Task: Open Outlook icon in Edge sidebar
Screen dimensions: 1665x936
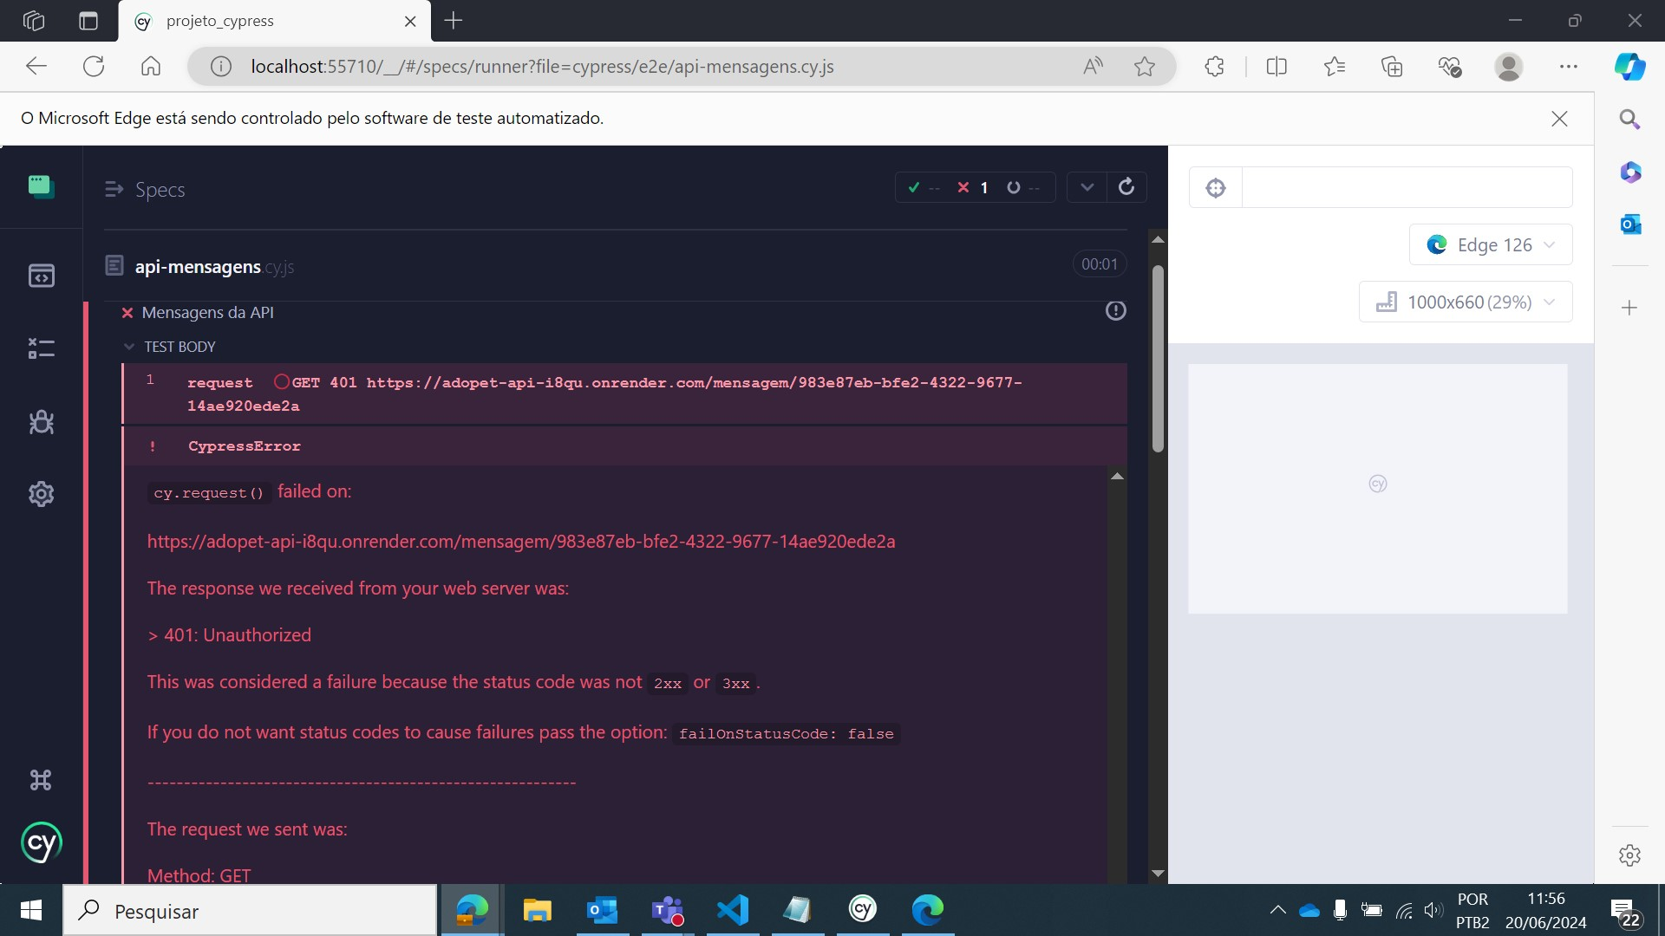Action: click(1630, 224)
